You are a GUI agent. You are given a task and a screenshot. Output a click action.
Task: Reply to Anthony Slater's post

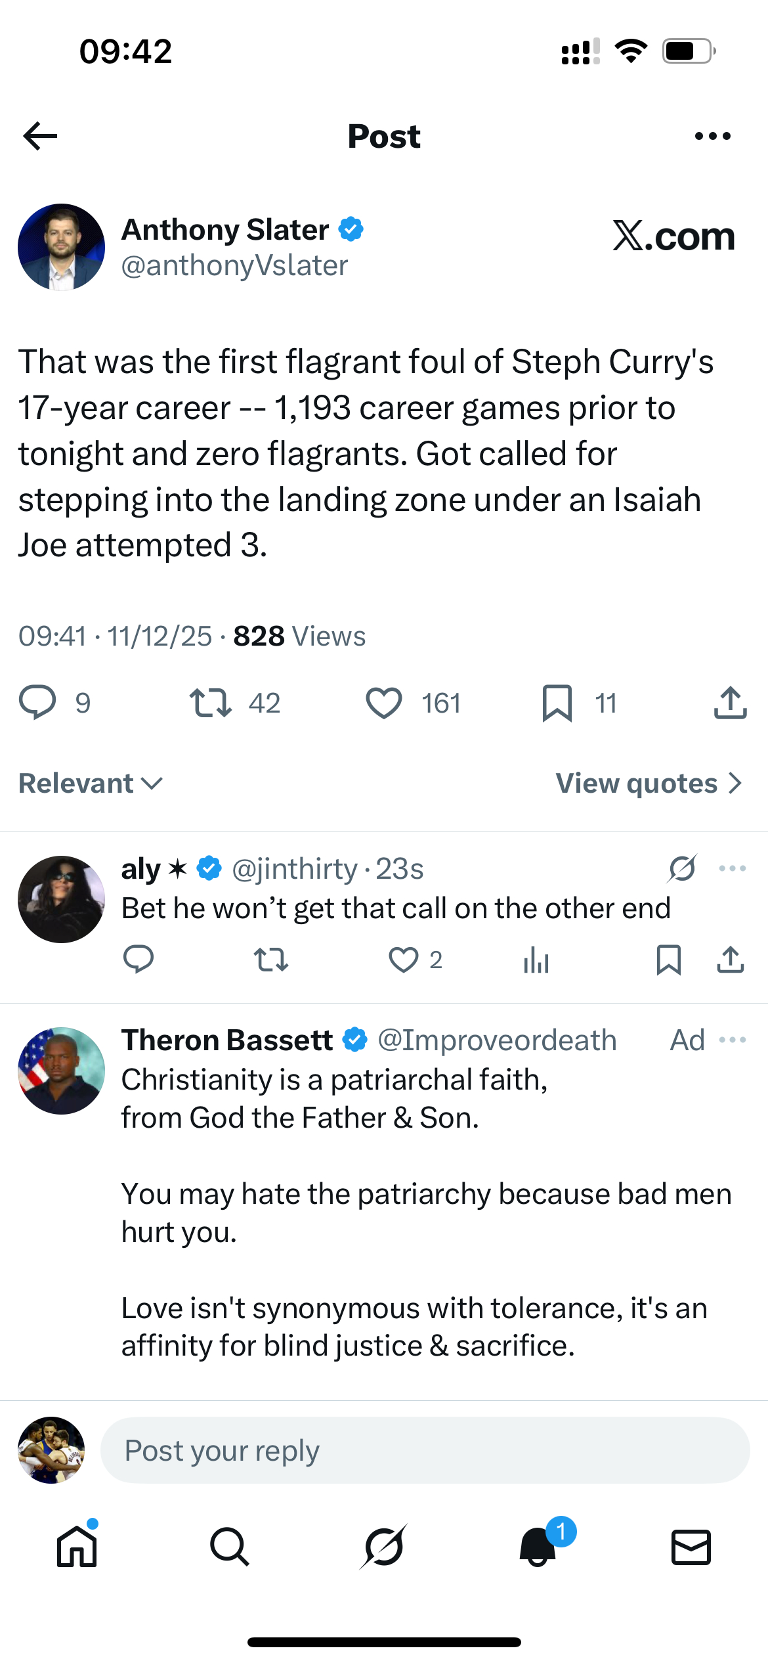pos(37,703)
